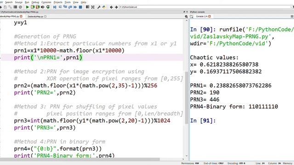
Task: Close the ZaslavskyMap-PRNG.py tab
Action: point(21,16)
